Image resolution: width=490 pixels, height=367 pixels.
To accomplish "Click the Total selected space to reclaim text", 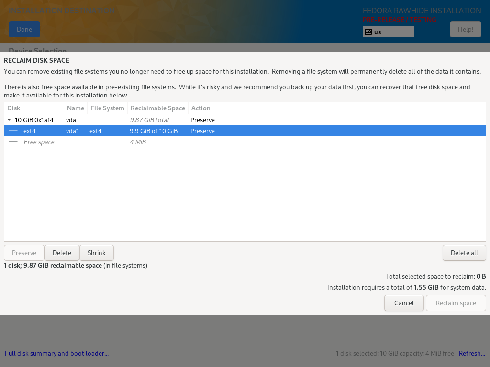I will 435,276.
